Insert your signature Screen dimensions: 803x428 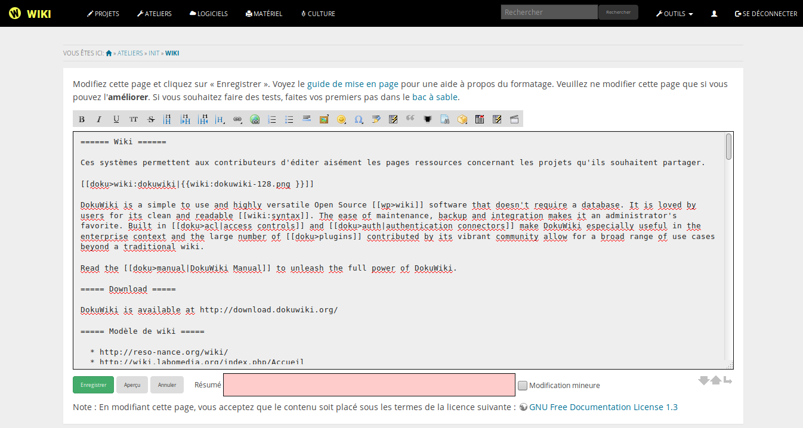tap(375, 119)
